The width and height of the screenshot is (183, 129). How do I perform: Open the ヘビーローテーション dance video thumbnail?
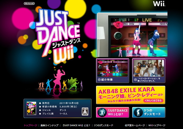coord(149,71)
